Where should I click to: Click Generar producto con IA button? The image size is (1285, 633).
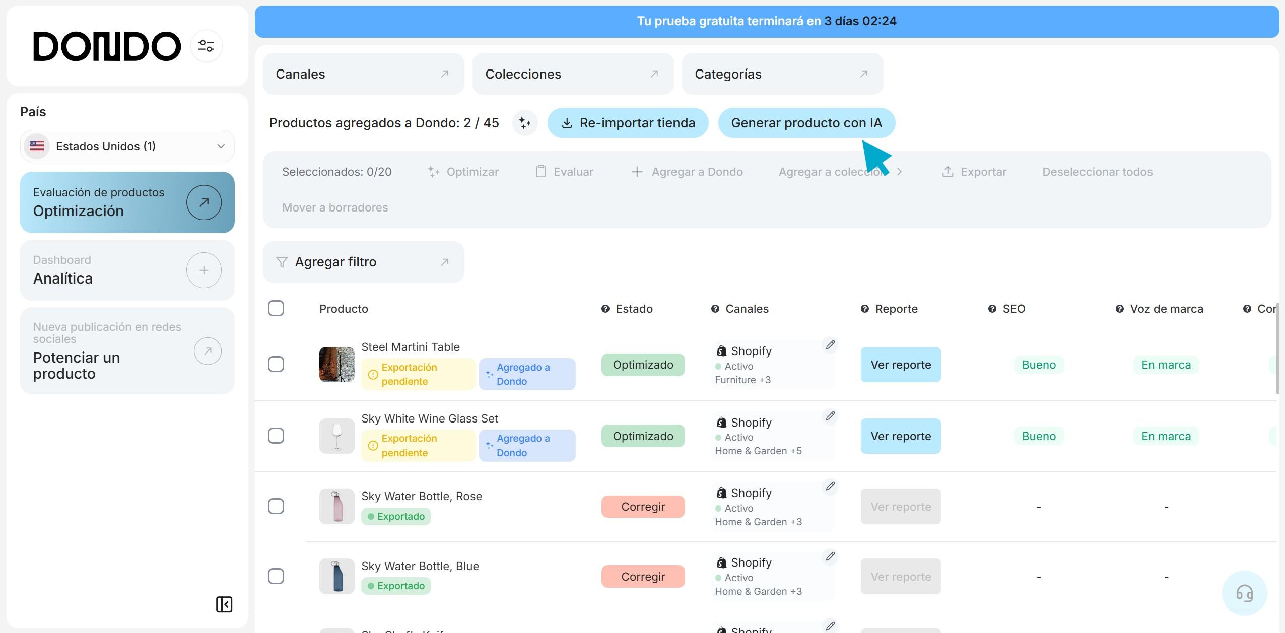pos(806,123)
